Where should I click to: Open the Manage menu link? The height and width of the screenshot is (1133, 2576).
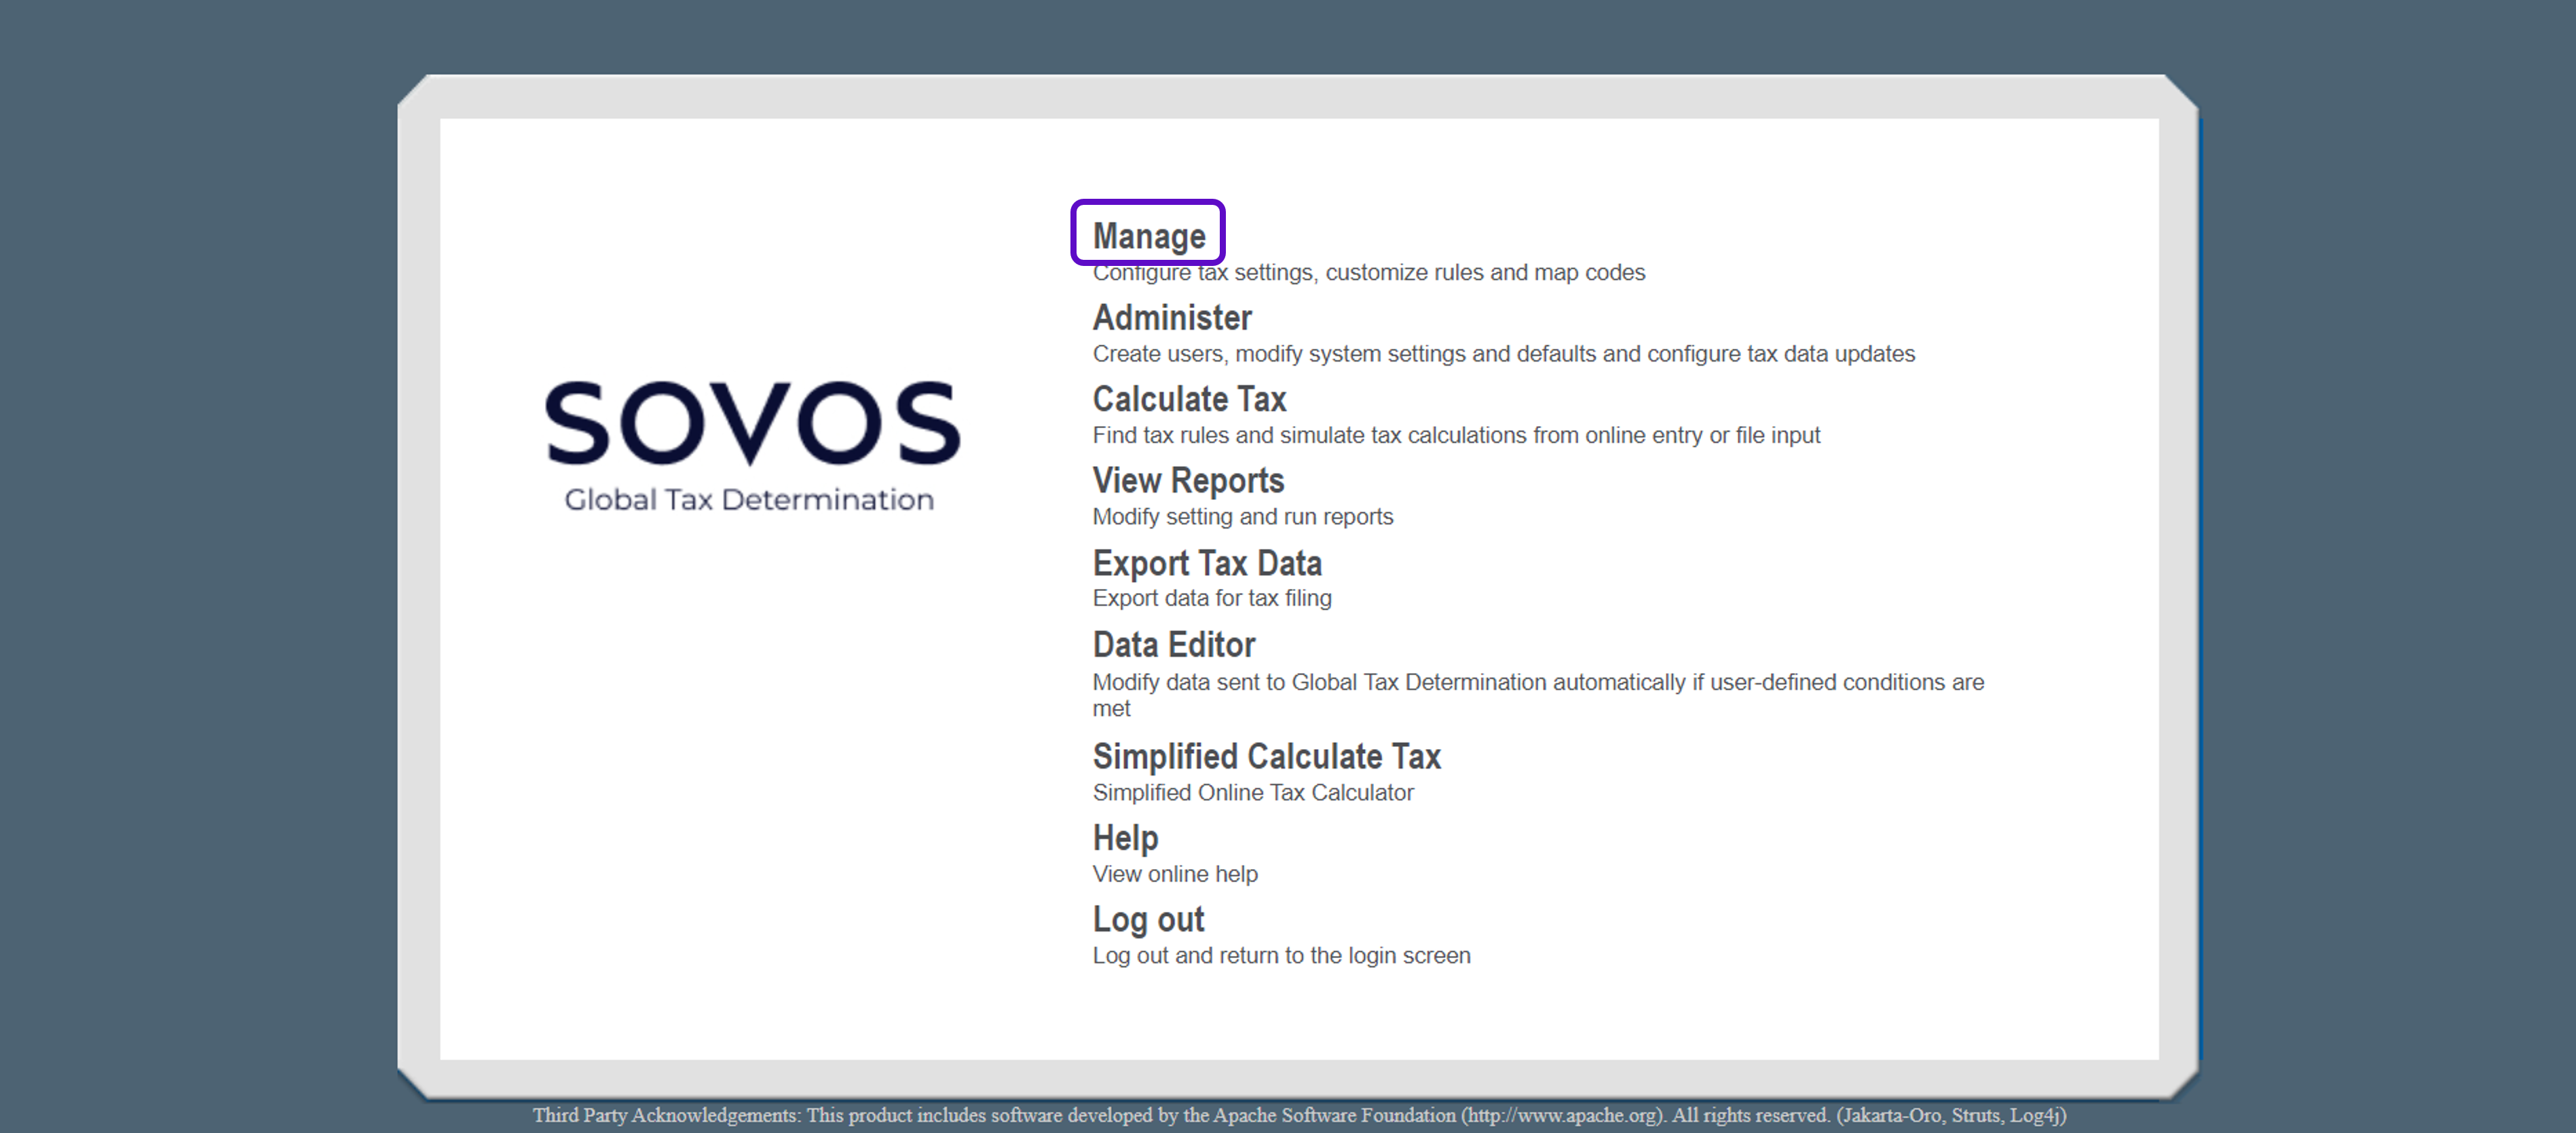[x=1148, y=236]
